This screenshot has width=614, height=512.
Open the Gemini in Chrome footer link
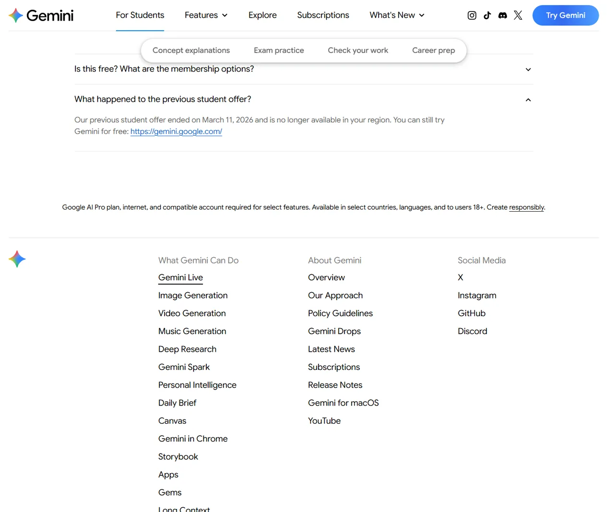pyautogui.click(x=193, y=439)
